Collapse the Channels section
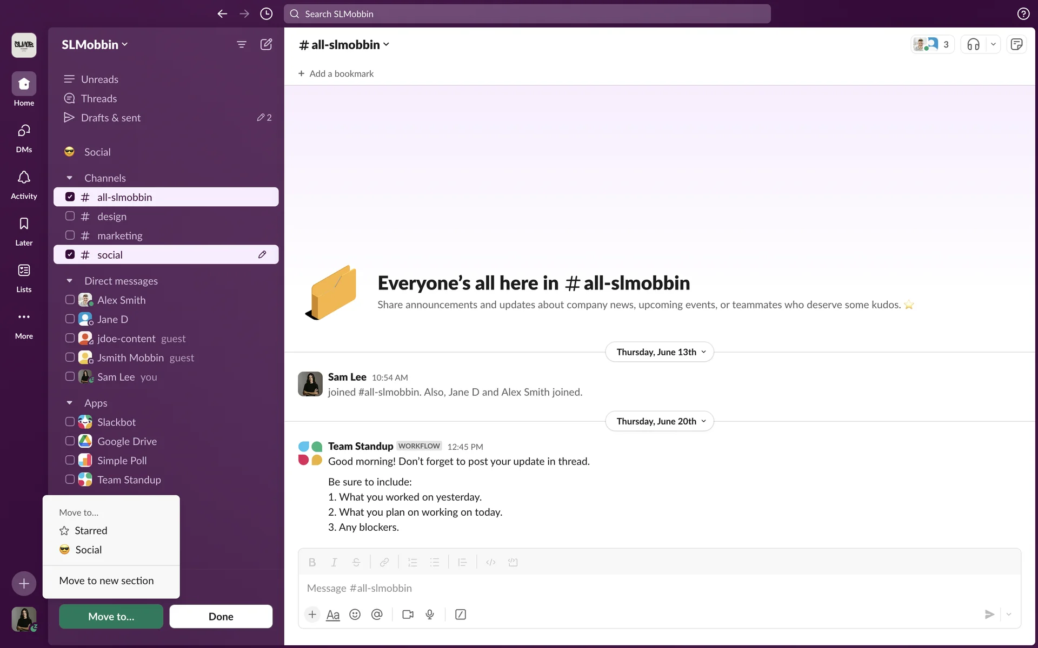Viewport: 1038px width, 648px height. [69, 178]
